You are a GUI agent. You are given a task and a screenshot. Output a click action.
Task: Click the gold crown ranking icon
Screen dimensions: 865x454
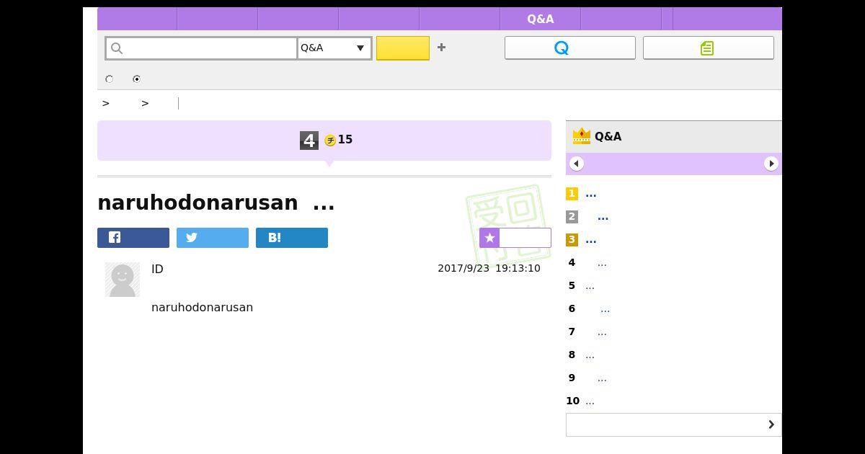point(581,135)
